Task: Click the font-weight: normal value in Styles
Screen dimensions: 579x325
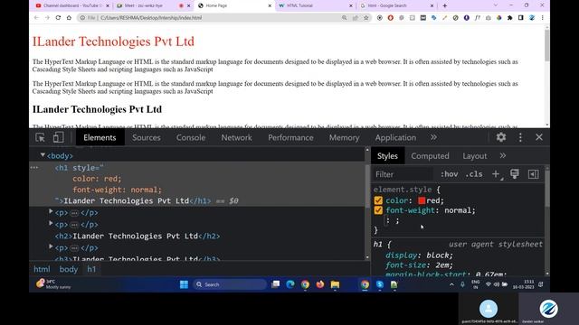Action: tap(458, 210)
